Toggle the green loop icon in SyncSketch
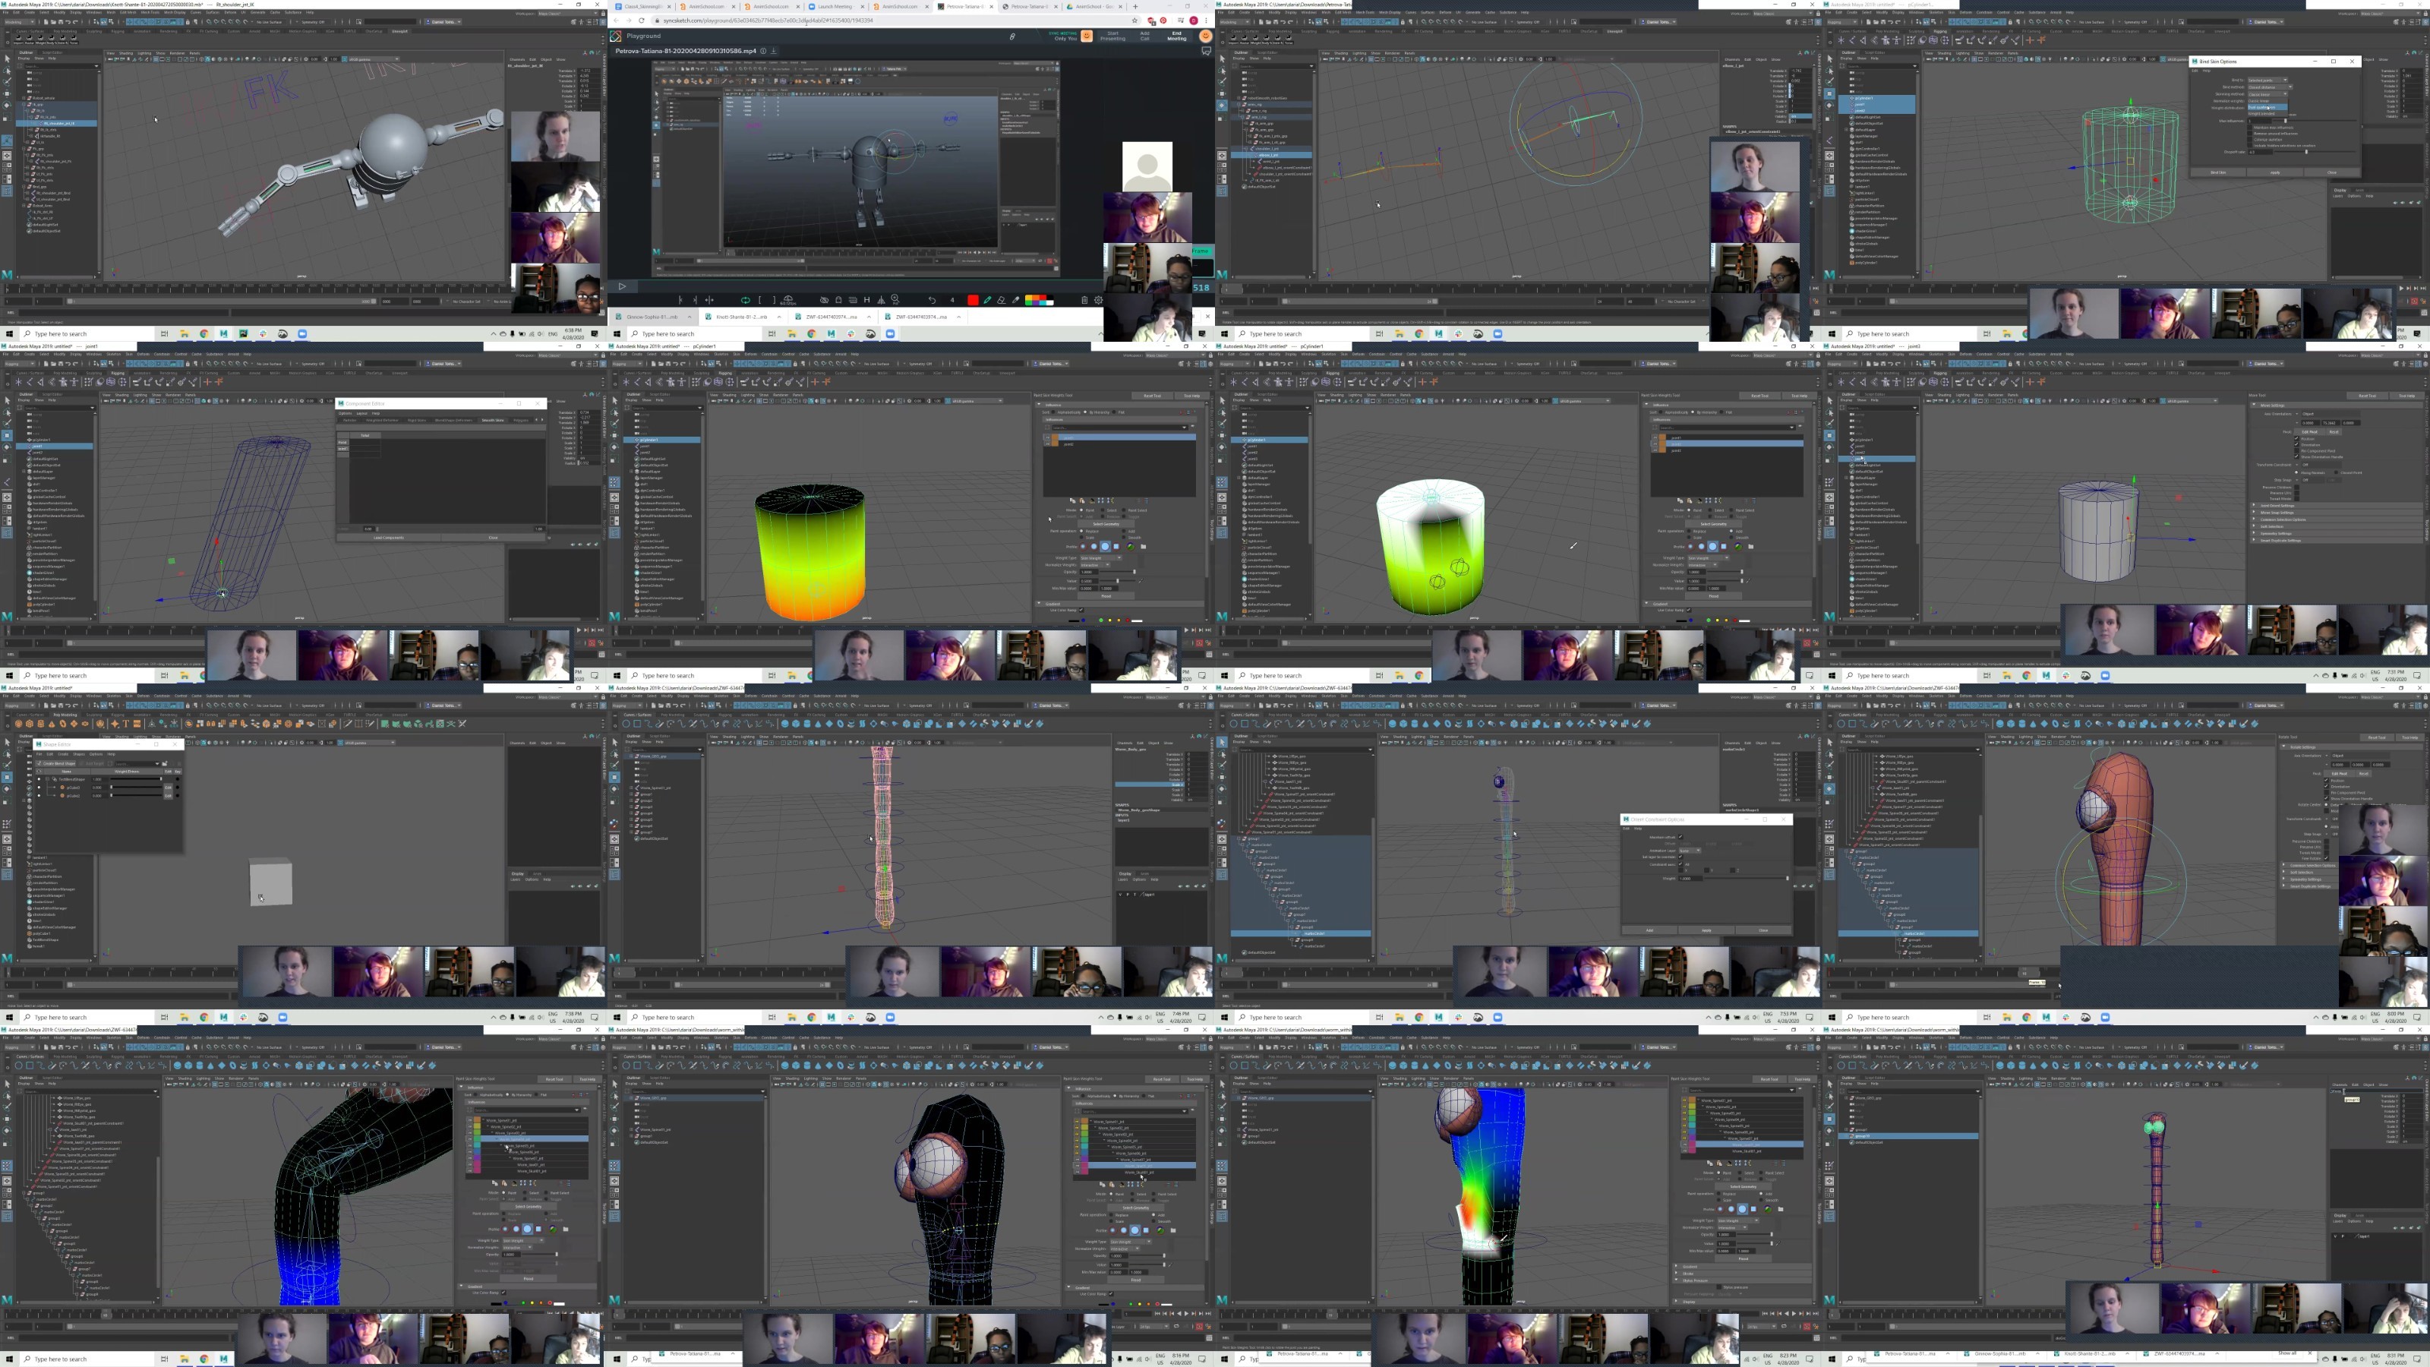2430x1367 pixels. 746,300
